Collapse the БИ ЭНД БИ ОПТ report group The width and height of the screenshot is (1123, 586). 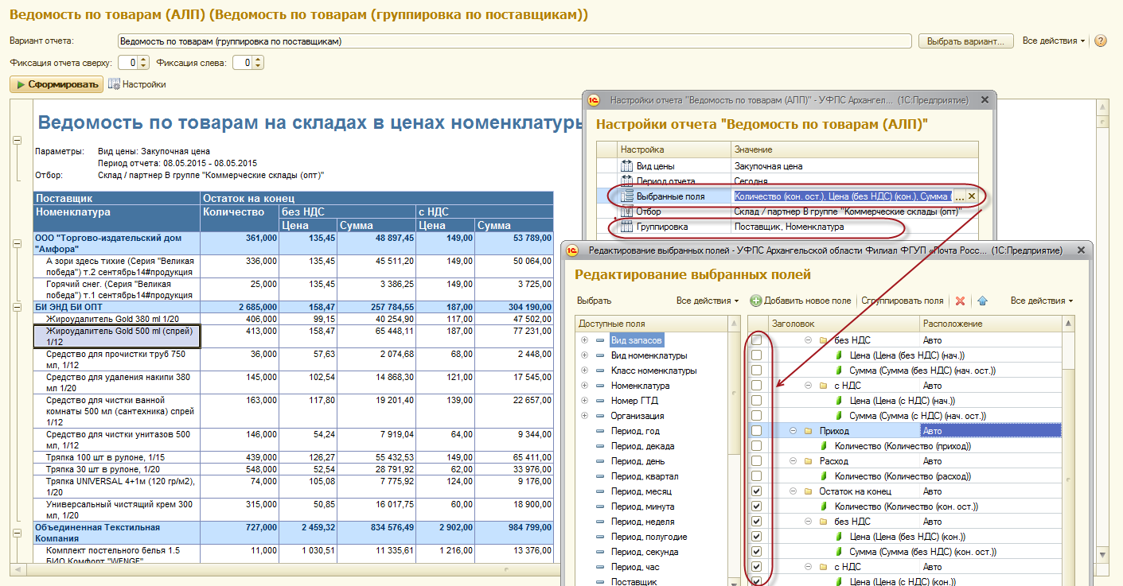(18, 305)
